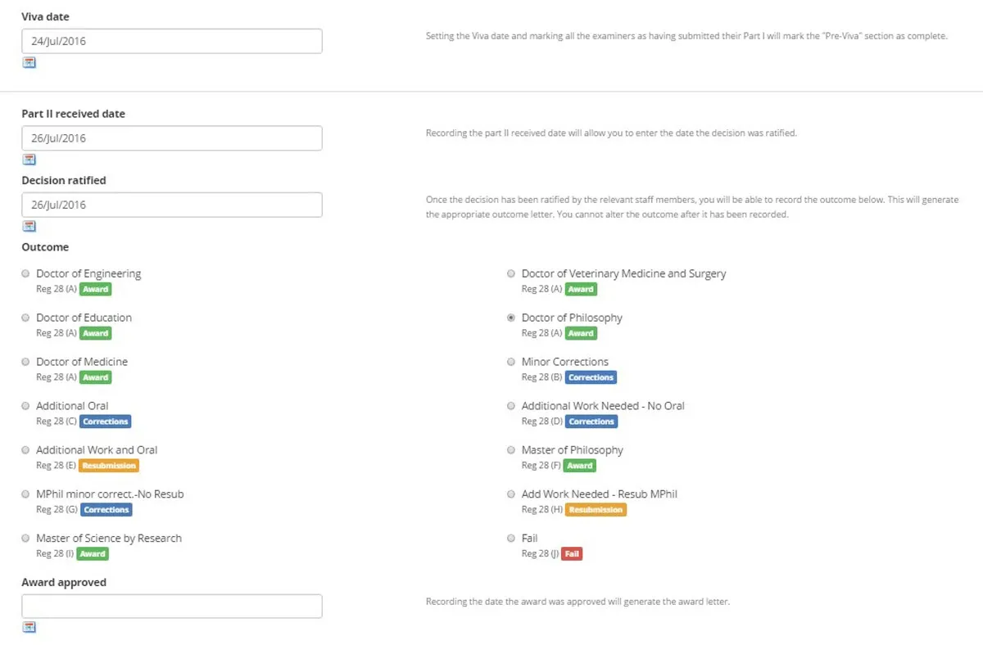
Task: Select the Doctor of Engineering outcome
Action: point(25,273)
